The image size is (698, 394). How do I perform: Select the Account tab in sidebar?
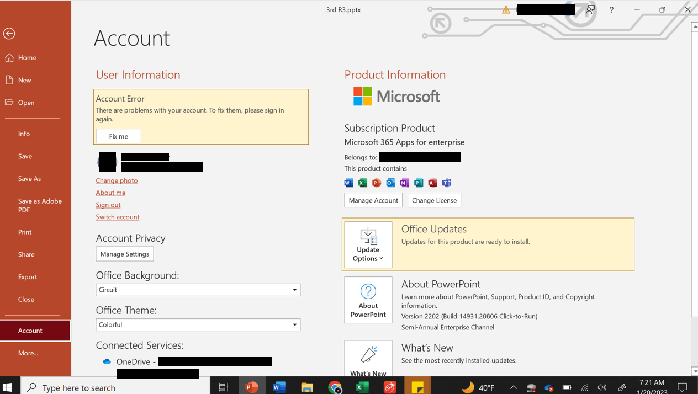click(35, 331)
